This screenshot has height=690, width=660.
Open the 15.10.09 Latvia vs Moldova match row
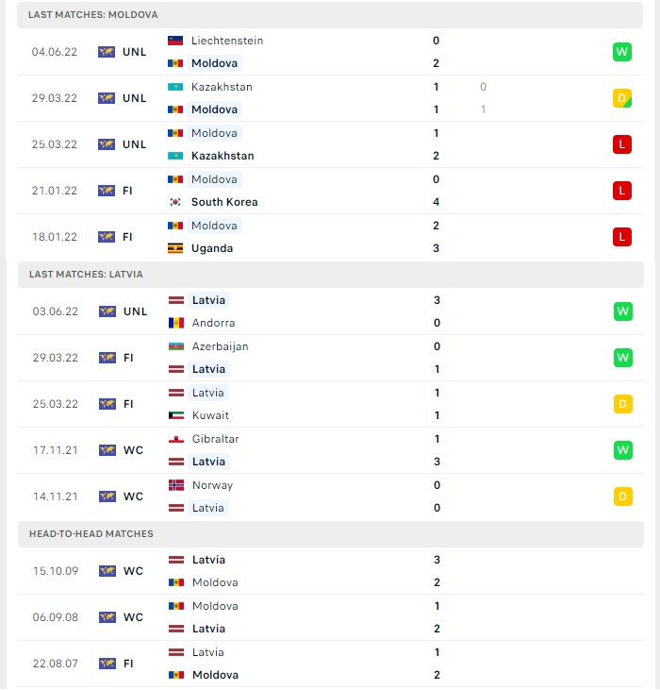click(331, 571)
